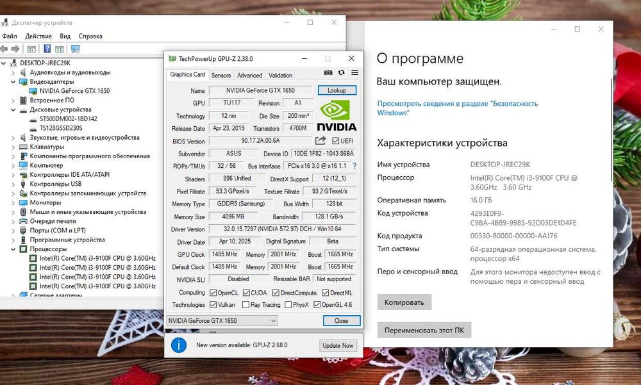
Task: Click Контроллеры USB icon
Action: point(23,184)
